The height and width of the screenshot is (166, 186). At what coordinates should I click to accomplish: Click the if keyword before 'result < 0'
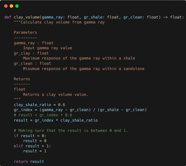16,136
